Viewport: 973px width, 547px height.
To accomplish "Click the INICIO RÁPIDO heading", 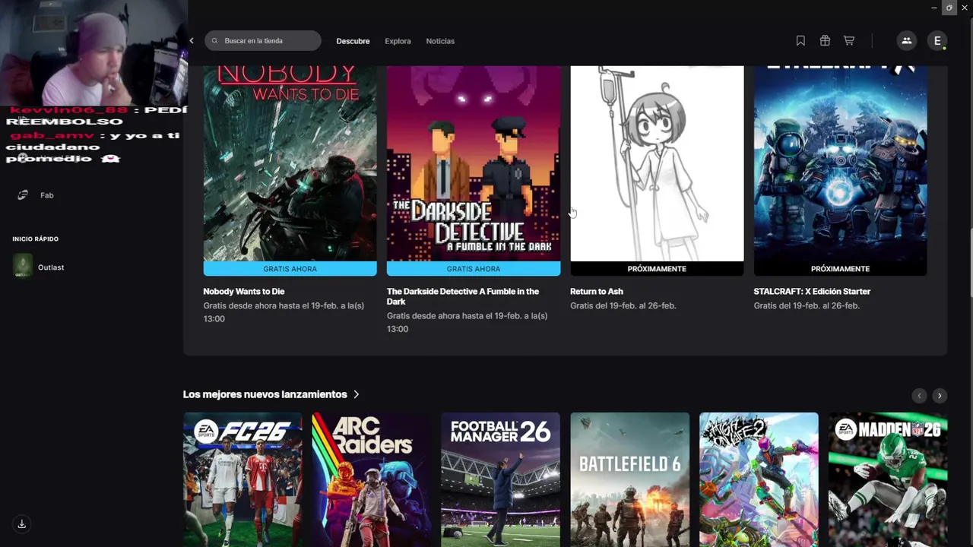I will [x=35, y=239].
